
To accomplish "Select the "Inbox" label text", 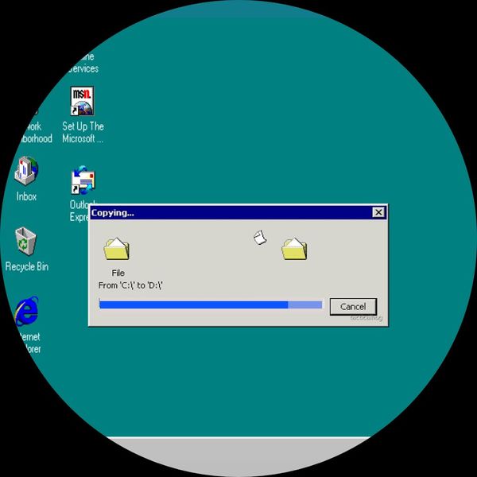I will (x=26, y=196).
